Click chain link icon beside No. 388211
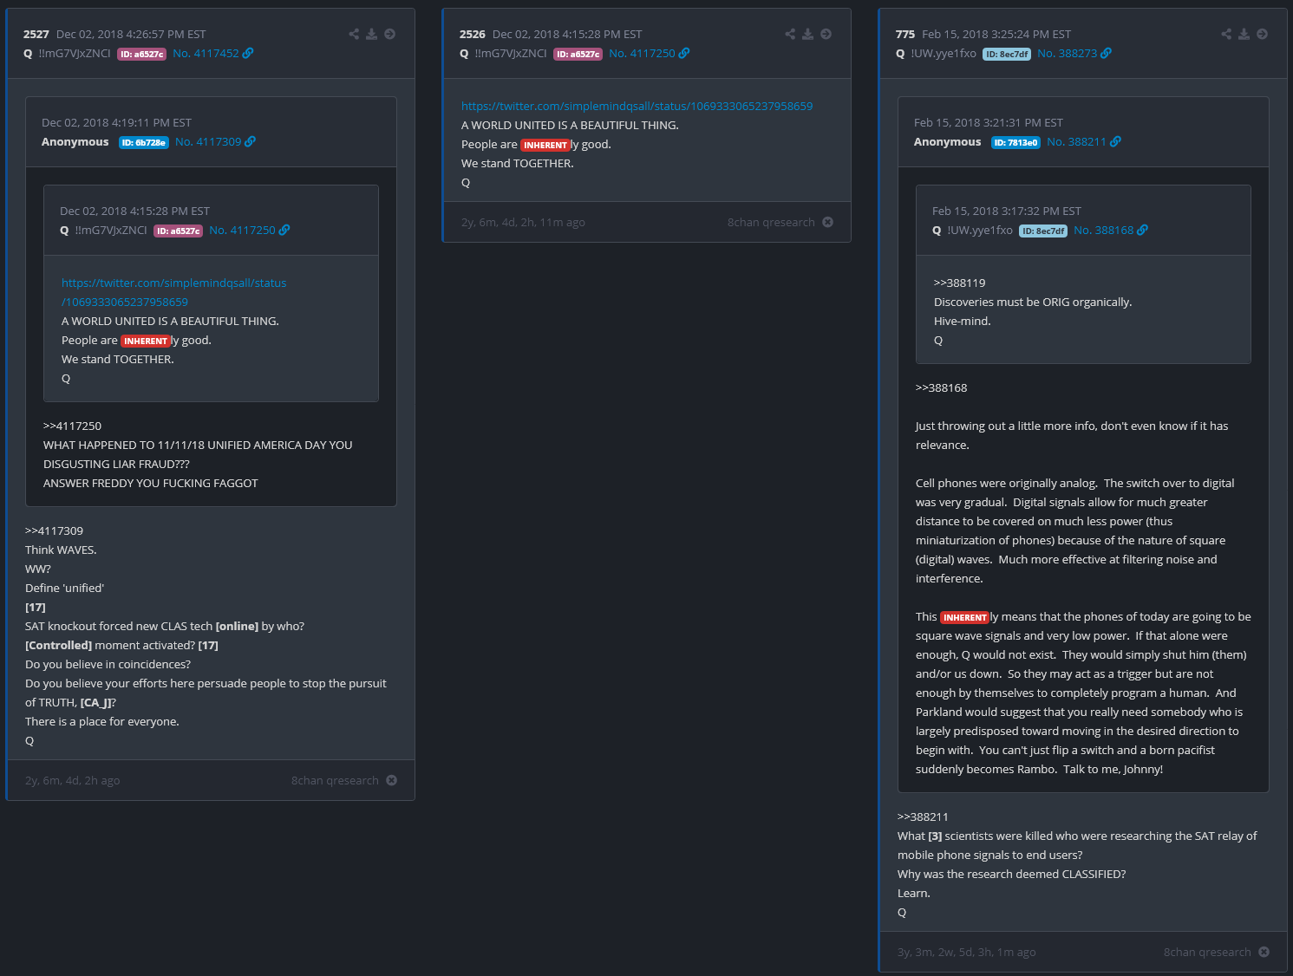Viewport: 1293px width, 976px height. 1115,141
